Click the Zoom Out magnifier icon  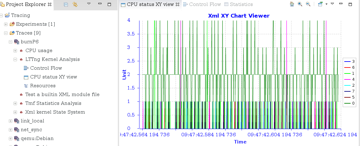coord(308,4)
